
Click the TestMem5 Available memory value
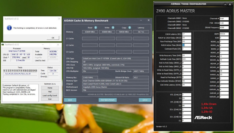coord(53,54)
